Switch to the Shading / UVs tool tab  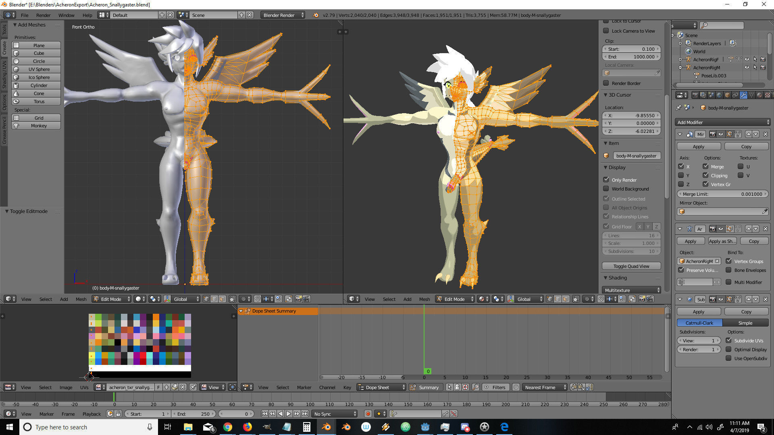click(4, 75)
